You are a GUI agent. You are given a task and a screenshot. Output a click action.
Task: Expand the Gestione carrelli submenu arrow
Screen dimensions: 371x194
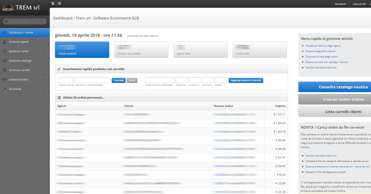pyautogui.click(x=45, y=70)
